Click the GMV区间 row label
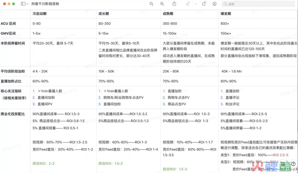Viewport: 298px width, 173px height. [x=8, y=33]
